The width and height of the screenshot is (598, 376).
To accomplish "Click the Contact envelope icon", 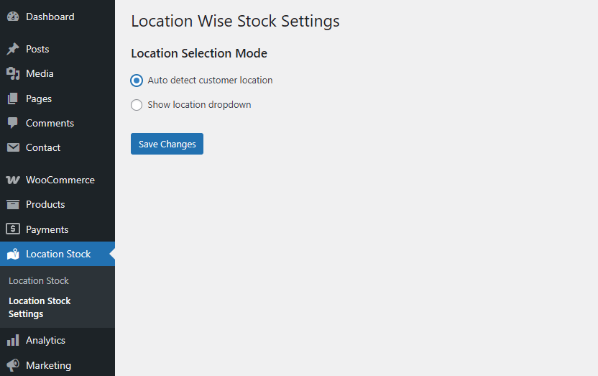I will 13,147.
